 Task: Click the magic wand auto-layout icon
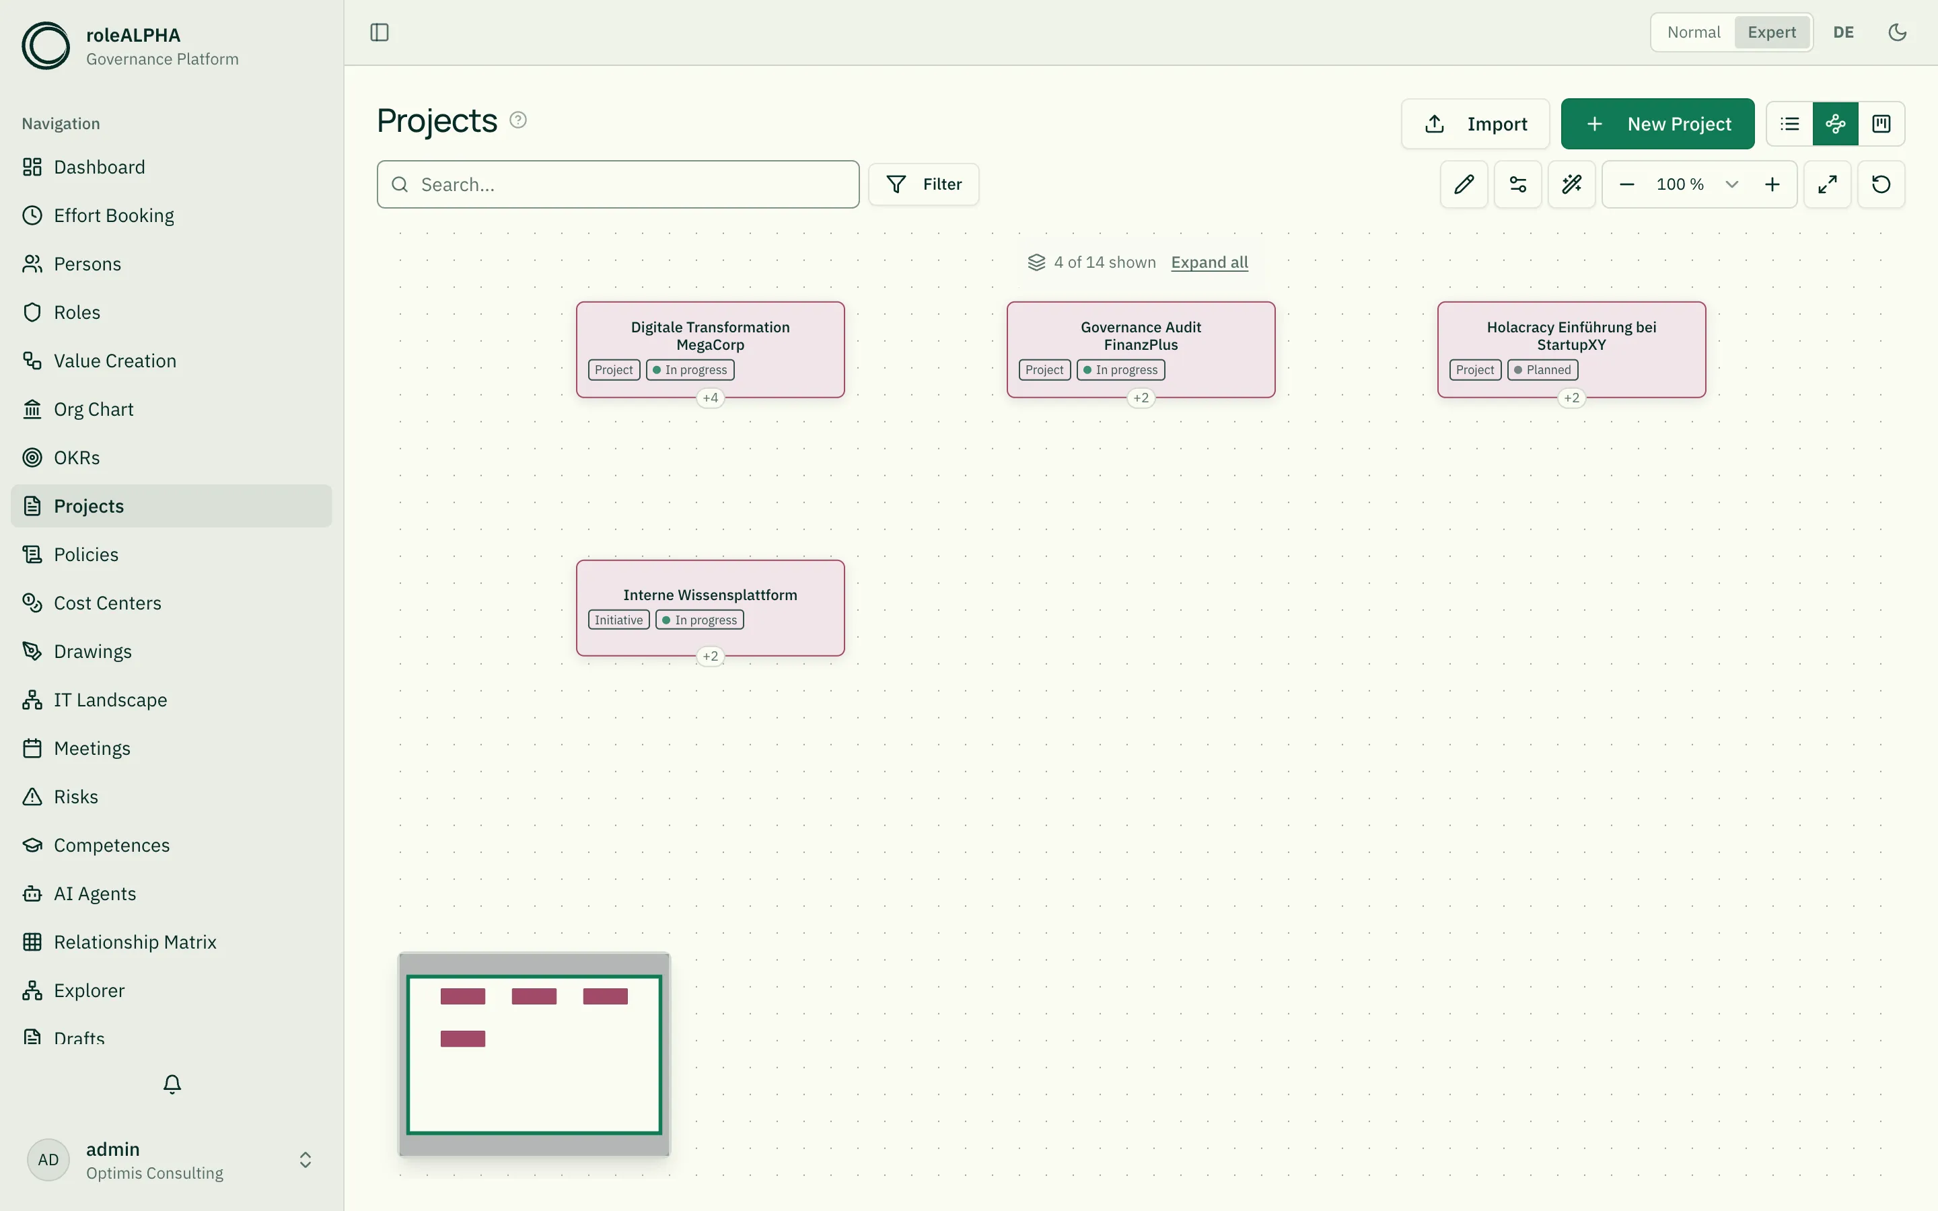[1571, 184]
